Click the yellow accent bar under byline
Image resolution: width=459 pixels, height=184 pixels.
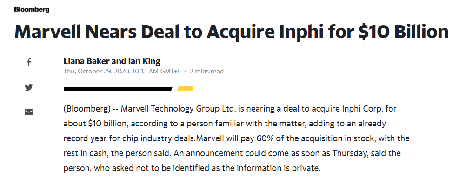[x=185, y=89]
